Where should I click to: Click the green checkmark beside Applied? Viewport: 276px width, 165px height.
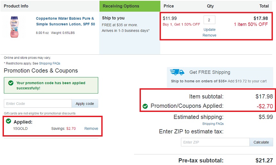8,121
